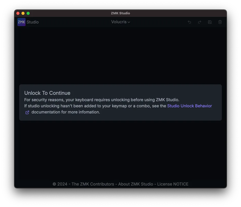Click the ZMK logo icon

pyautogui.click(x=21, y=22)
